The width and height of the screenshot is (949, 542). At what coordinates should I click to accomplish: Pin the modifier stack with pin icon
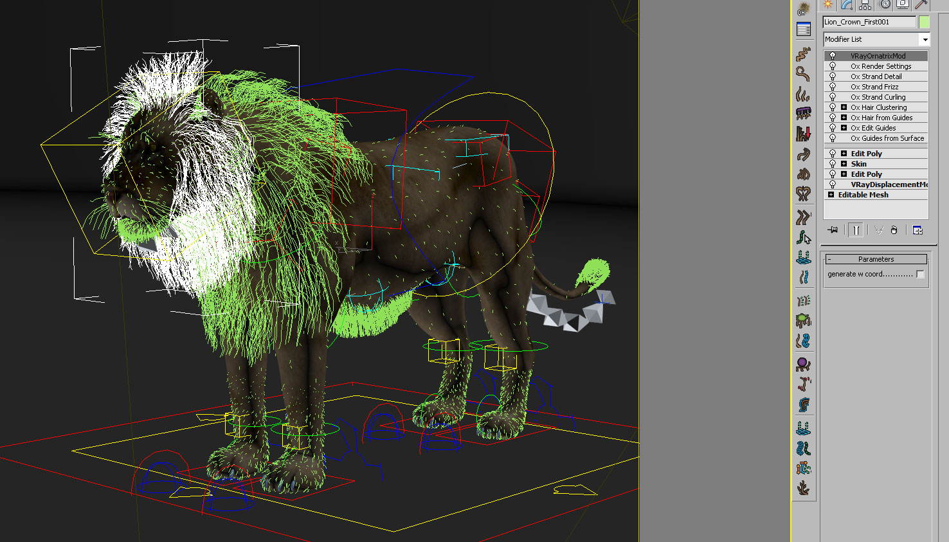pyautogui.click(x=833, y=230)
